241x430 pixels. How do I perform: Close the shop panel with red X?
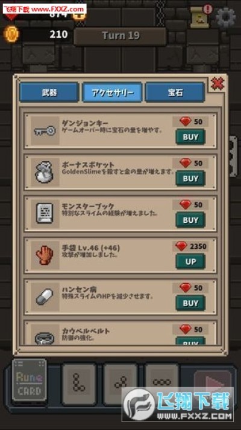218,83
